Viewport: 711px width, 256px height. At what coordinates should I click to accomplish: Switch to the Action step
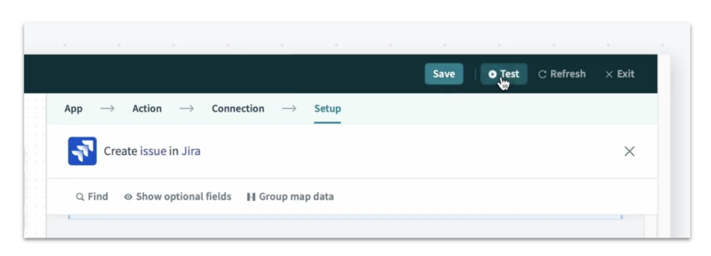147,109
